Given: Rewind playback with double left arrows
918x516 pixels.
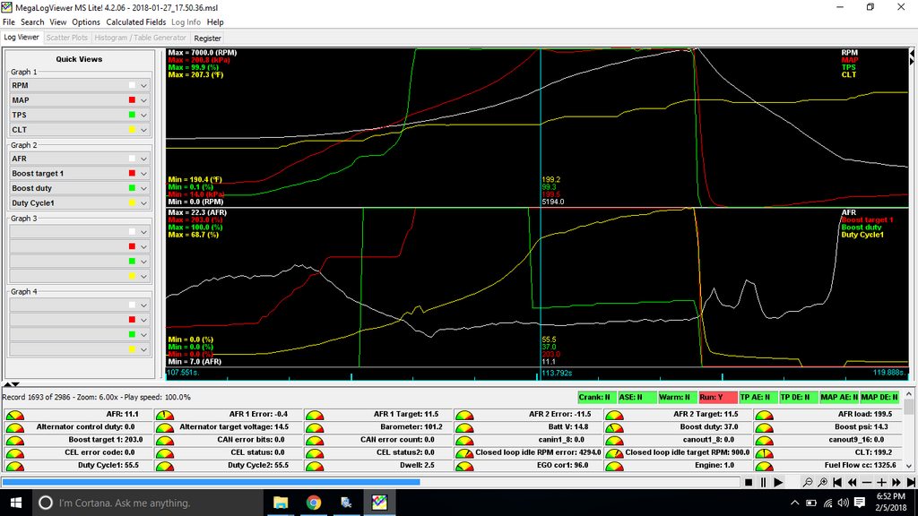Looking at the screenshot, I should pos(852,483).
